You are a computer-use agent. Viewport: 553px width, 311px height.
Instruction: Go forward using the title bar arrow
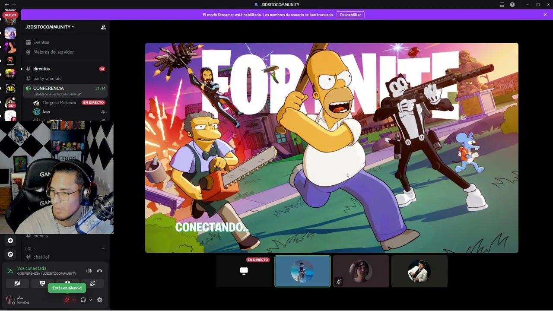pos(14,4)
